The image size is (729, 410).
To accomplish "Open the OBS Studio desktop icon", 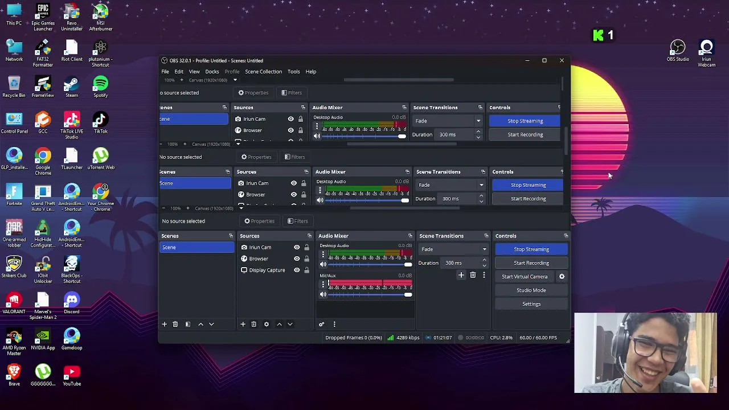I will point(678,51).
